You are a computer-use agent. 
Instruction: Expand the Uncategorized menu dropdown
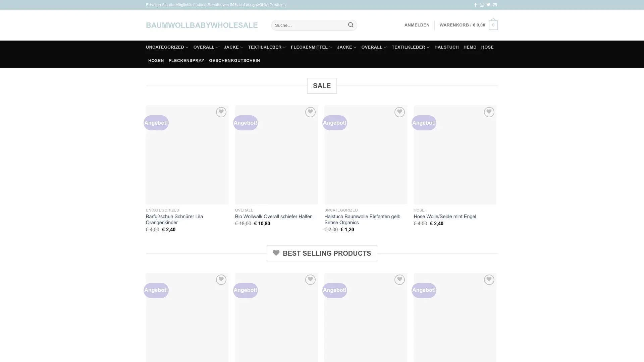click(167, 47)
